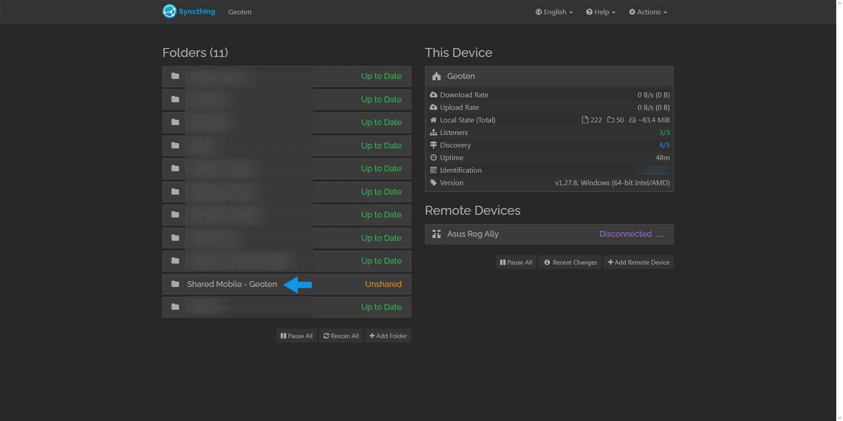The height and width of the screenshot is (421, 843).
Task: Open the English language dropdown
Action: [x=554, y=12]
